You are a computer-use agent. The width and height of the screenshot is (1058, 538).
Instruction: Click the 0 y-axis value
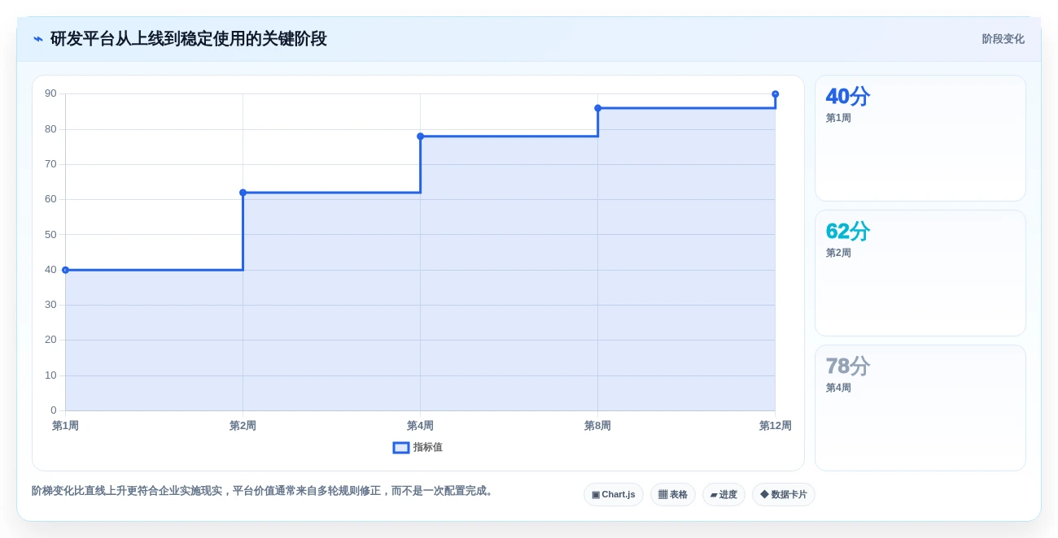(54, 410)
